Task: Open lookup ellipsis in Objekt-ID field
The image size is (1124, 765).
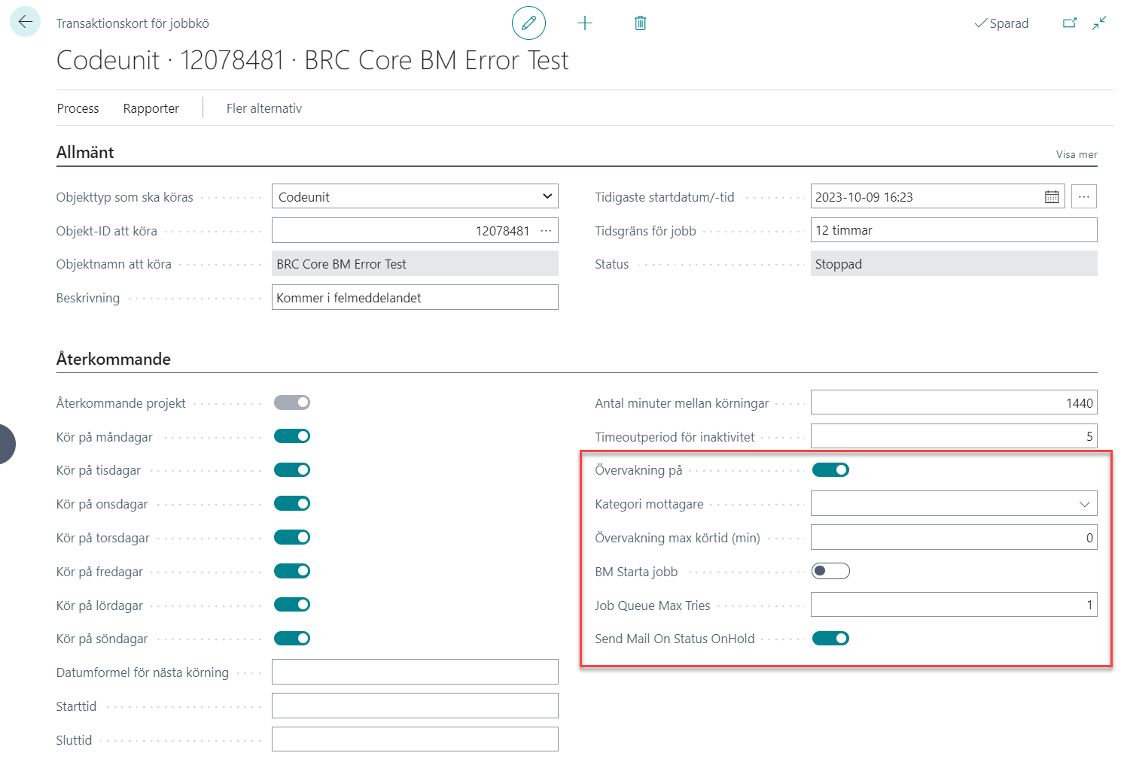Action: (x=546, y=231)
